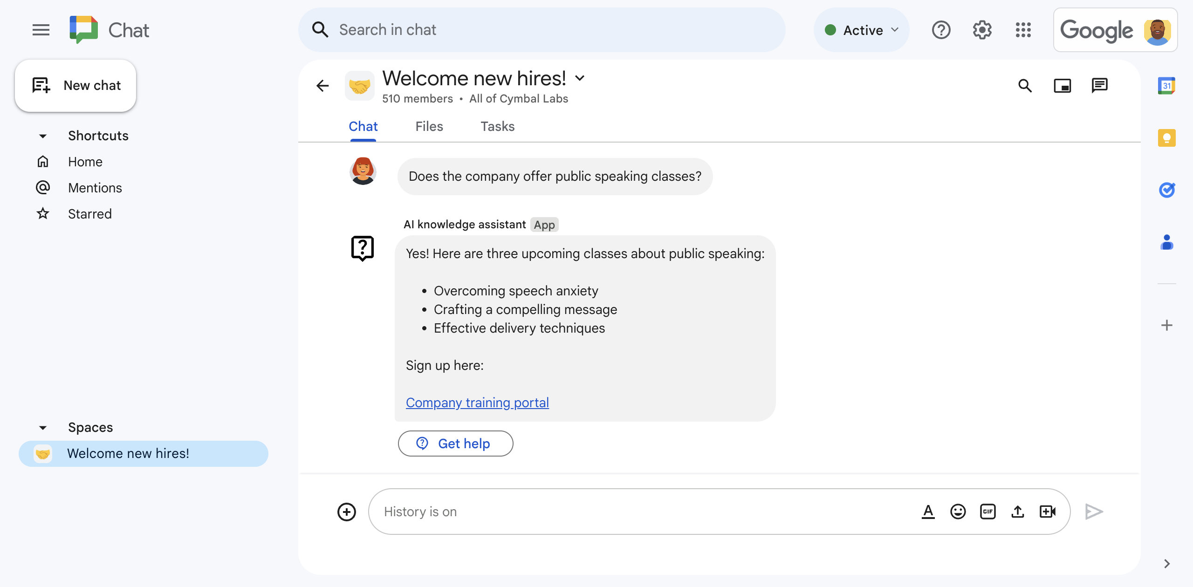
Task: Click the Get help button
Action: (455, 444)
